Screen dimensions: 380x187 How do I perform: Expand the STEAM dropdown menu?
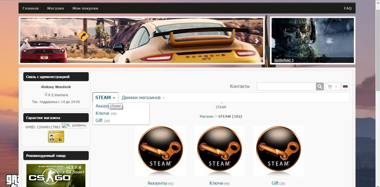[x=105, y=97]
